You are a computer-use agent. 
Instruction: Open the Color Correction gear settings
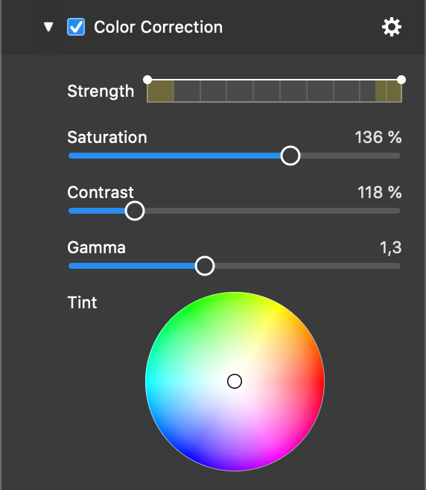(392, 28)
